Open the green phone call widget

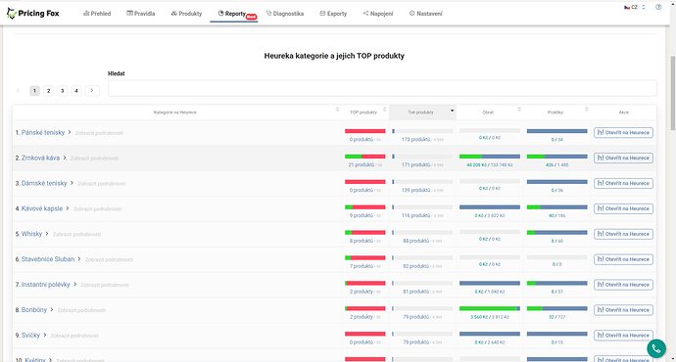656,348
